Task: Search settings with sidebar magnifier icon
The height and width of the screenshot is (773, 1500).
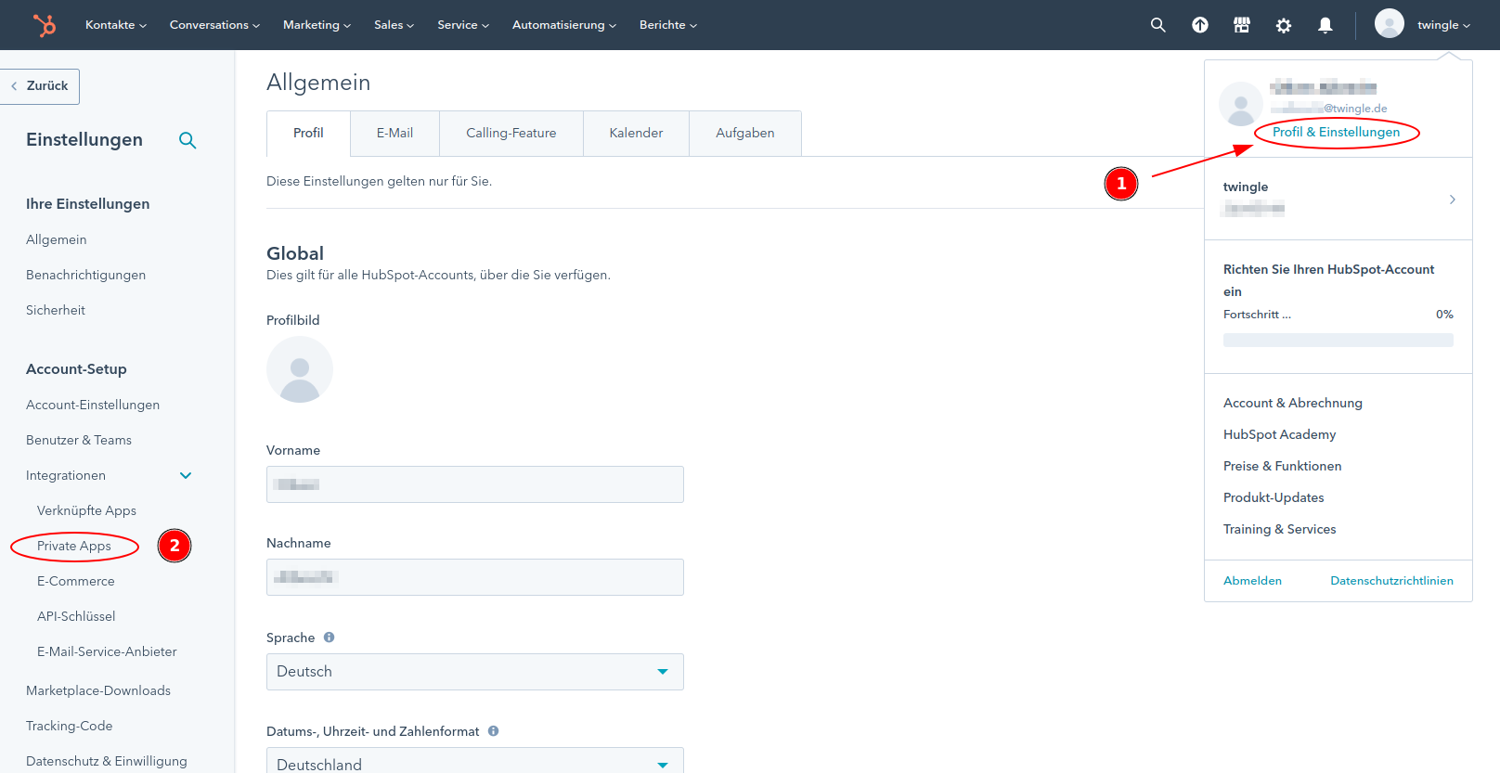Action: (187, 140)
